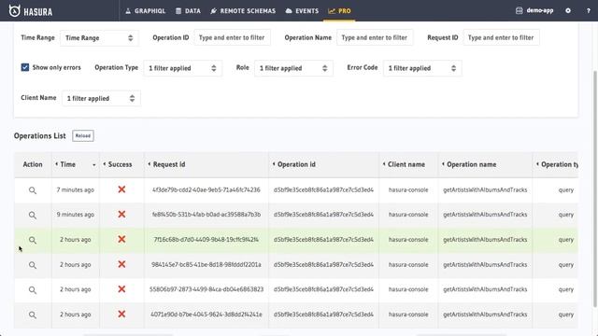Expand the Time Range dropdown

click(99, 37)
